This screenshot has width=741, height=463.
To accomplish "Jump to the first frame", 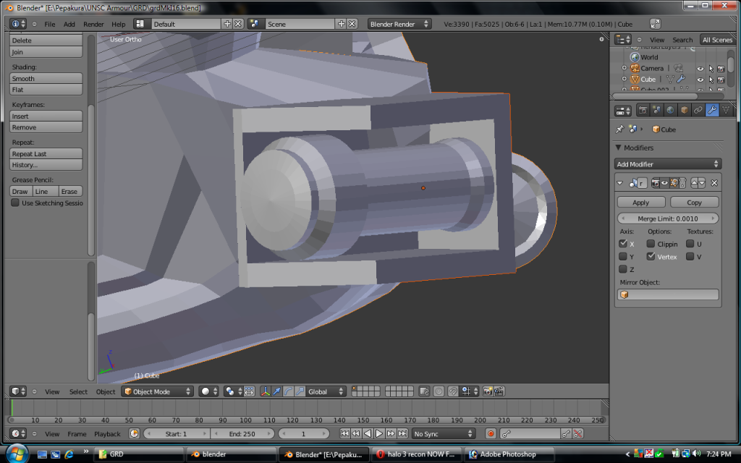I will [x=344, y=433].
